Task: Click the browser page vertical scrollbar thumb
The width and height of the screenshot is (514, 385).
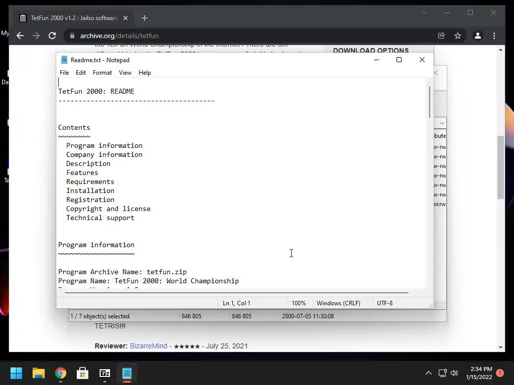Action: click(x=500, y=167)
